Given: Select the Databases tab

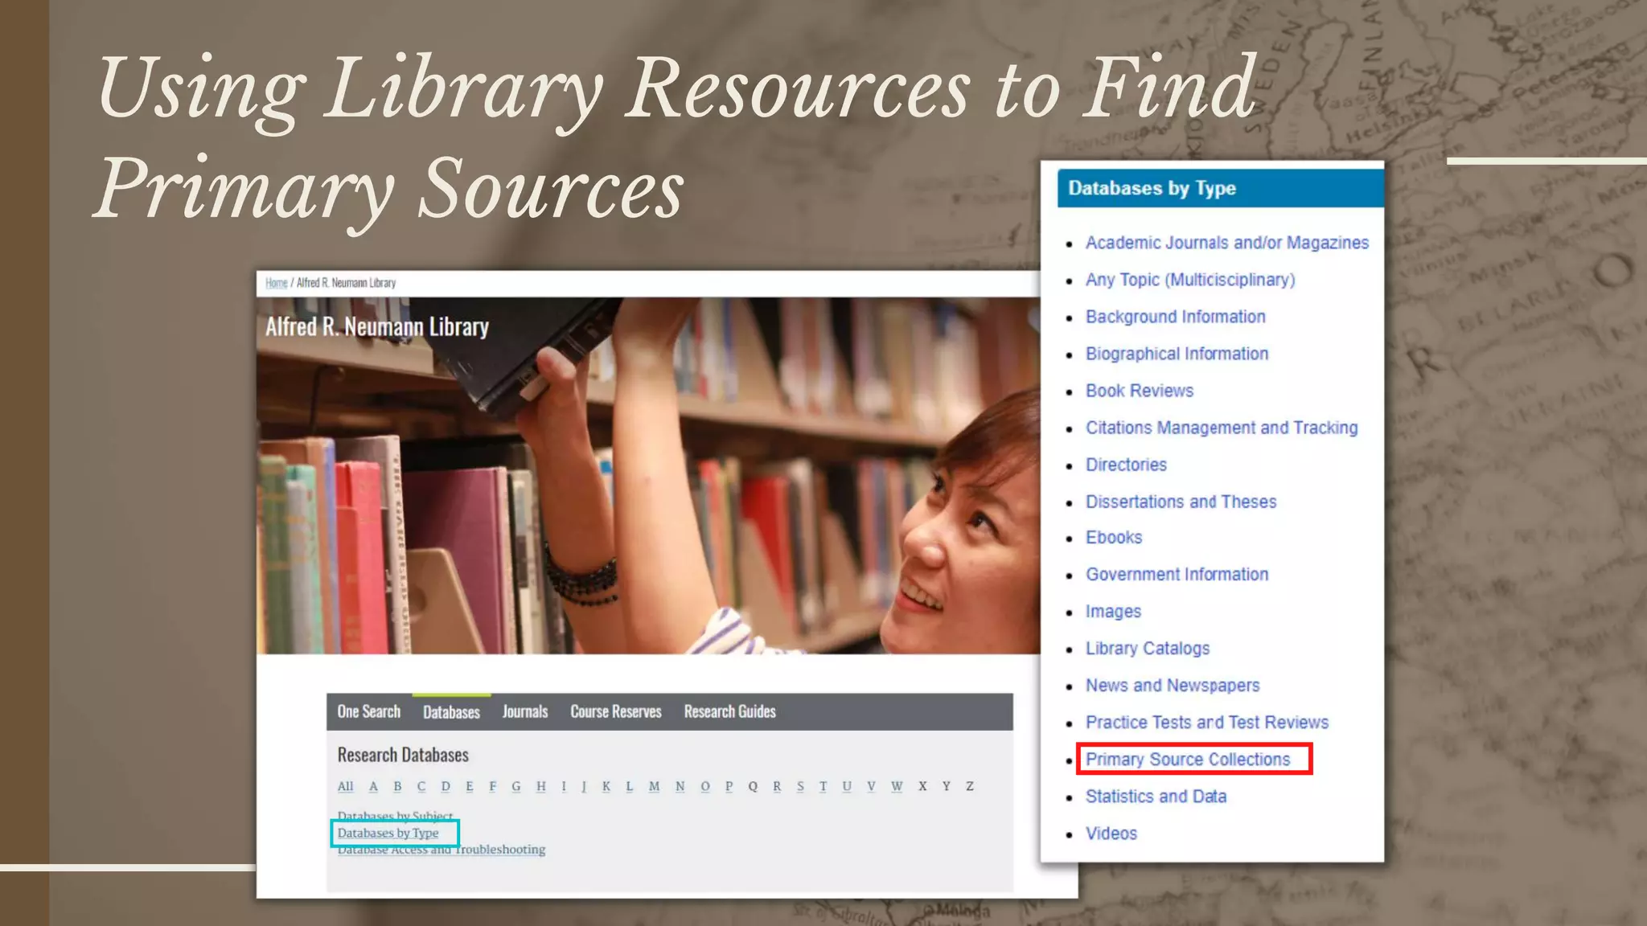Looking at the screenshot, I should click(x=451, y=712).
